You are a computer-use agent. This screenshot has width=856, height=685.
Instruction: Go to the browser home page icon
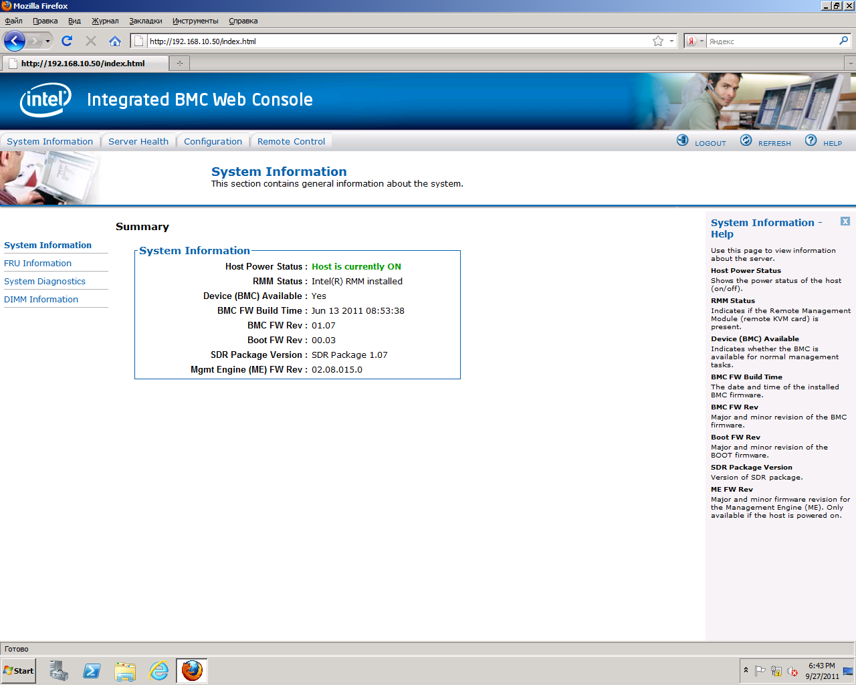115,41
